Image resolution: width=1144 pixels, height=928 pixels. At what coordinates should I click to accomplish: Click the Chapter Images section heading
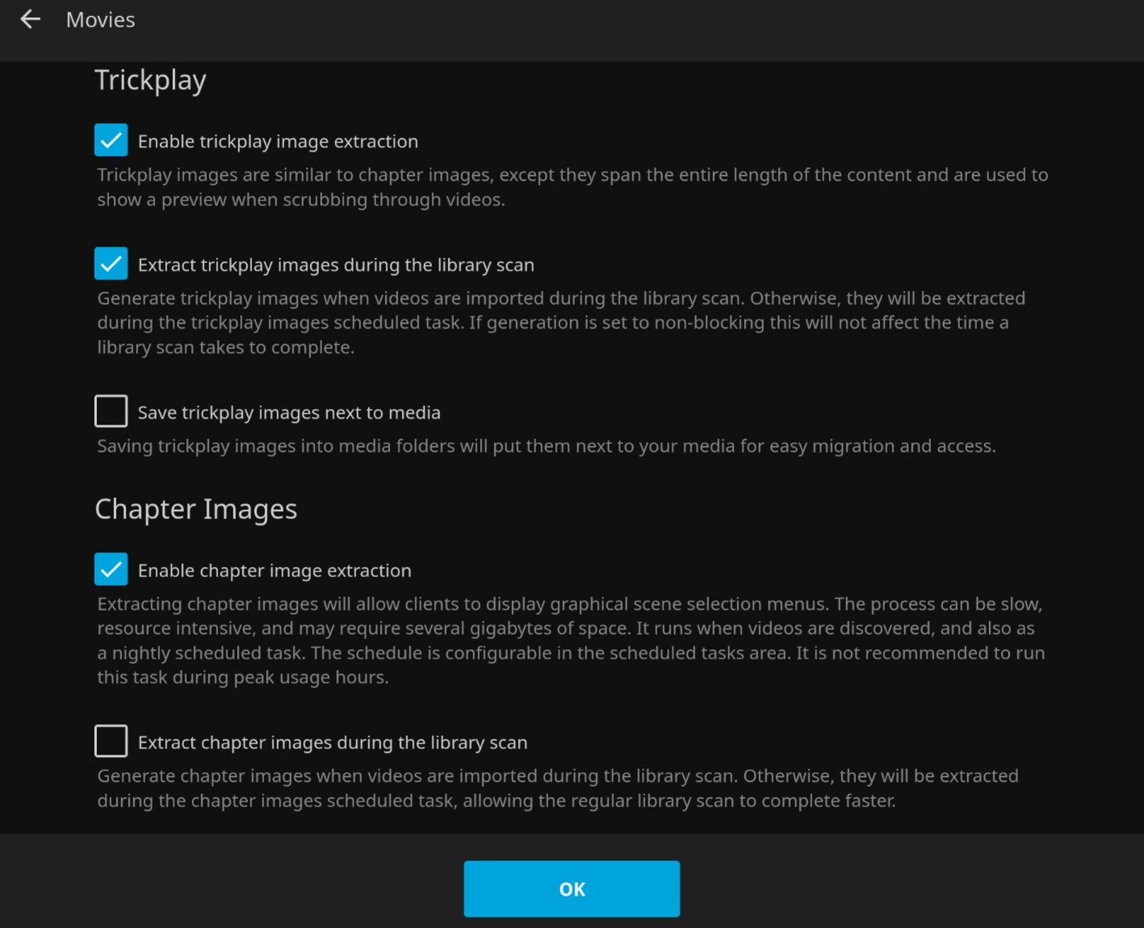click(x=195, y=509)
